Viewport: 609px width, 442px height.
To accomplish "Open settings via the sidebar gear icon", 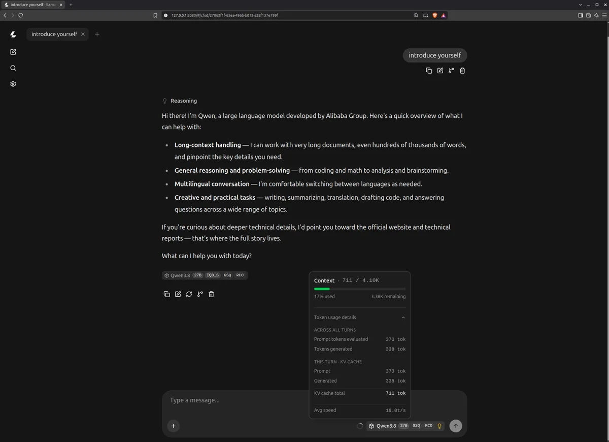I will click(13, 84).
